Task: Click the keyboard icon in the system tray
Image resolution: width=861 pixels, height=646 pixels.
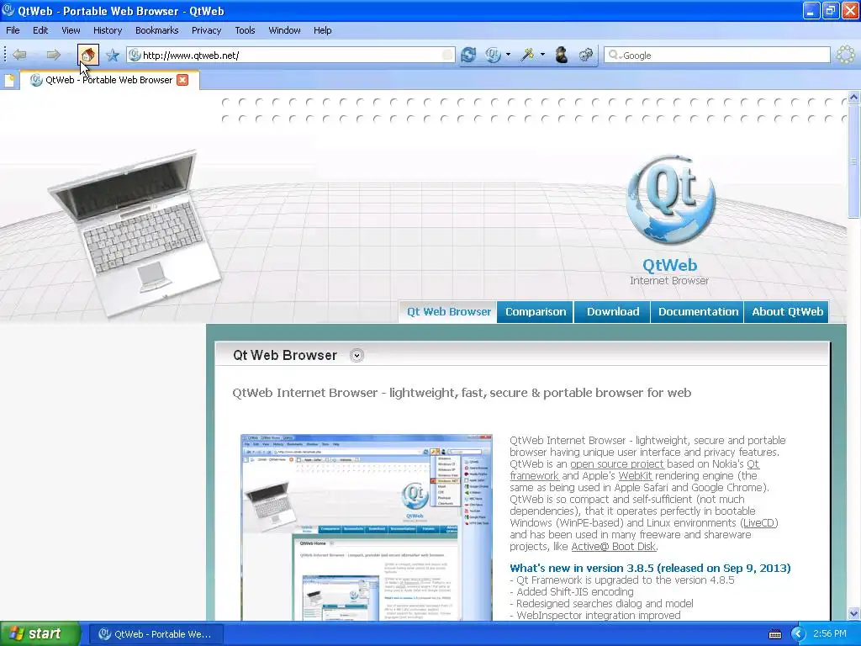Action: point(774,634)
